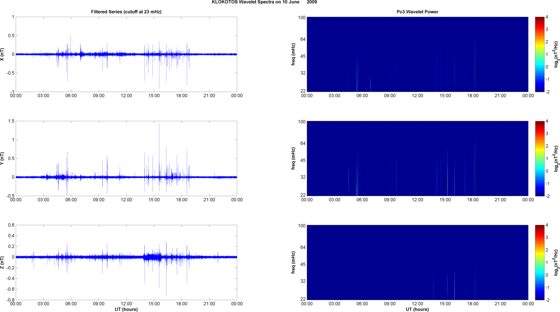Click the KLOKOTOS Wavelet Spectra main title
560x312 pixels.
[x=264, y=2]
